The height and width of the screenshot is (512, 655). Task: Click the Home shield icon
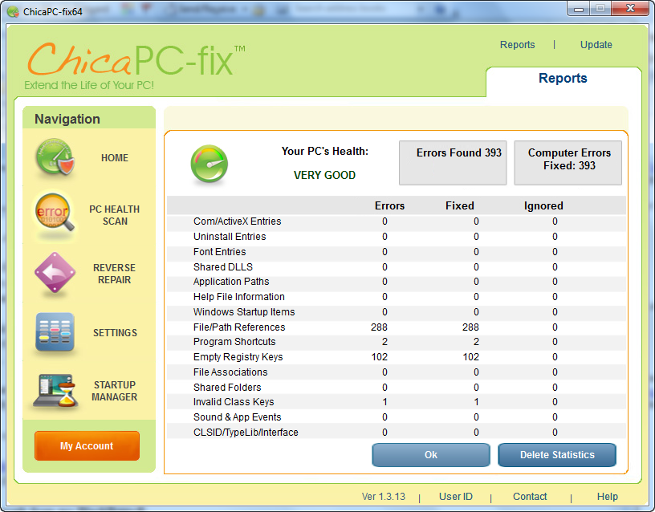pyautogui.click(x=55, y=158)
